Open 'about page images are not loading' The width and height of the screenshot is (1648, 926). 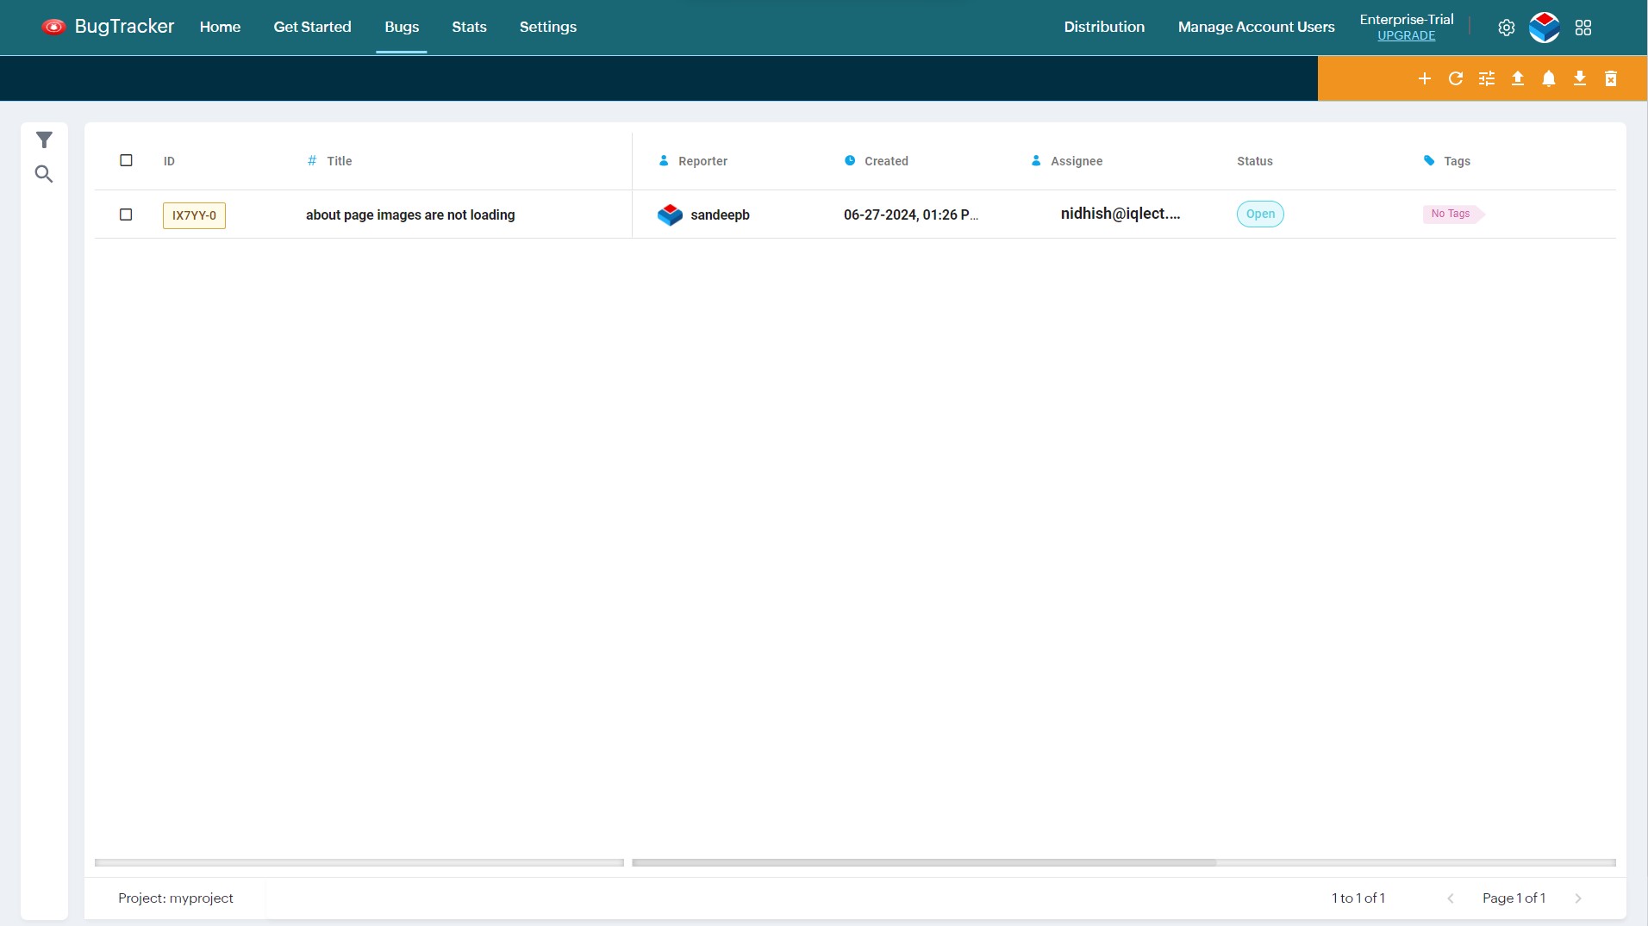point(410,214)
